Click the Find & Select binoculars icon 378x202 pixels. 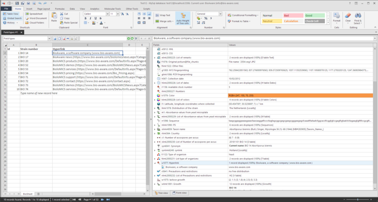(x=358, y=16)
